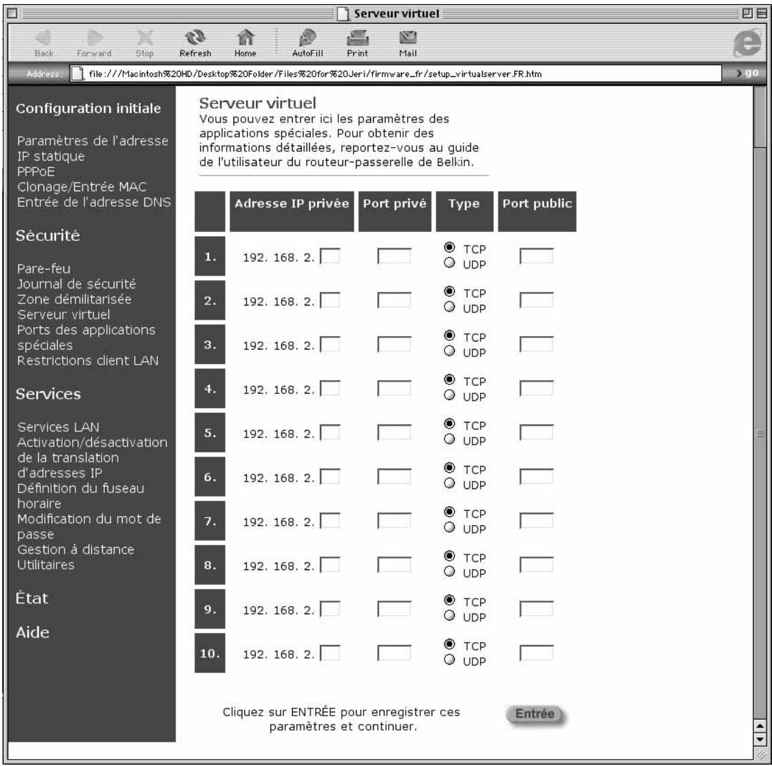Select the UDP radio button in row 5

point(449,439)
